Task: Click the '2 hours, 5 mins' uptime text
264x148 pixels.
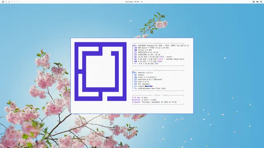Action: pyautogui.click(x=149, y=100)
